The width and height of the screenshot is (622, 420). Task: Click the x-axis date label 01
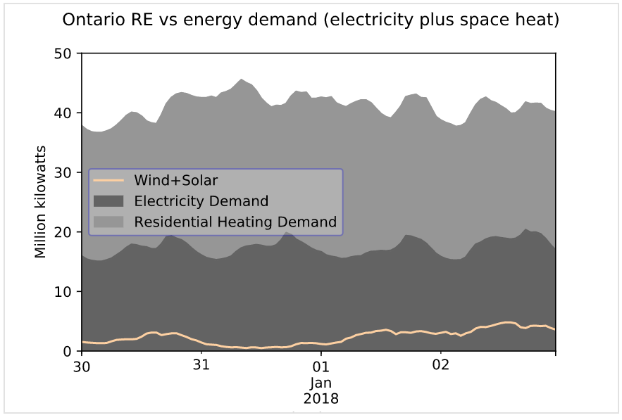tap(321, 367)
